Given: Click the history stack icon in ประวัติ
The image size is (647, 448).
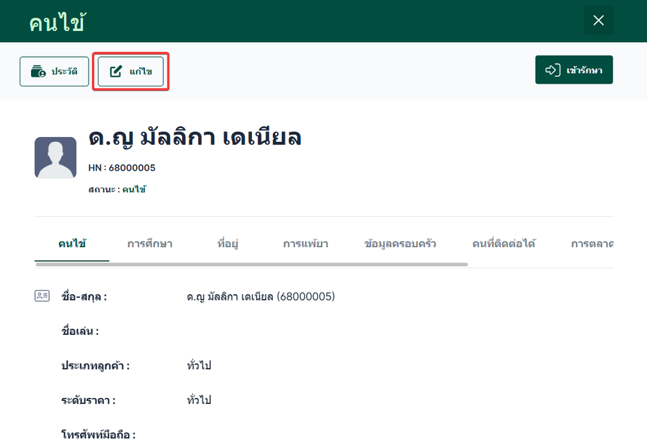Looking at the screenshot, I should pos(38,72).
